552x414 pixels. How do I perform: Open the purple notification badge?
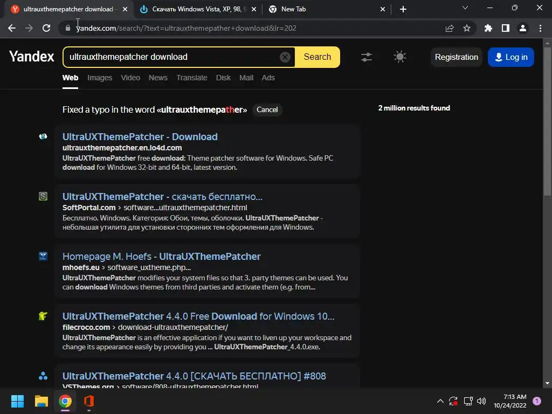[537, 401]
